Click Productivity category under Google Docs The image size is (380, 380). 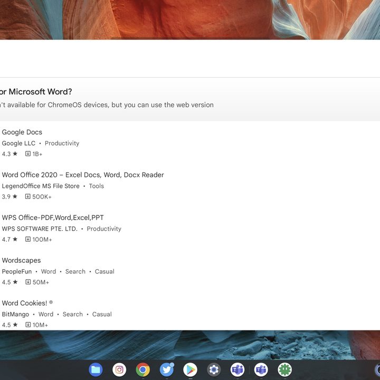pos(62,143)
